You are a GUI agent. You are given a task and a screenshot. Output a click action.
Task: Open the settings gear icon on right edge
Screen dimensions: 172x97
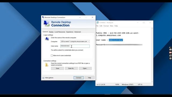tap(170, 58)
